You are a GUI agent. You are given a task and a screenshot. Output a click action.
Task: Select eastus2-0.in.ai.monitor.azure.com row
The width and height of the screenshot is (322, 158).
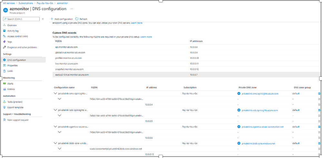coord(186,75)
